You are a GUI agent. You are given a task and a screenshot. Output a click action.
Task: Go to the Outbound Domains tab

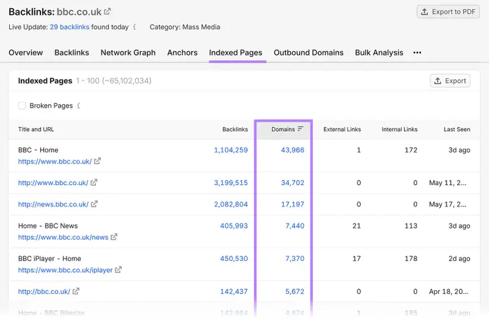(308, 53)
